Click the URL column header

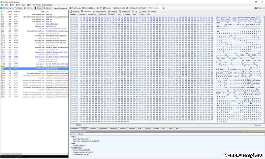click(x=47, y=12)
